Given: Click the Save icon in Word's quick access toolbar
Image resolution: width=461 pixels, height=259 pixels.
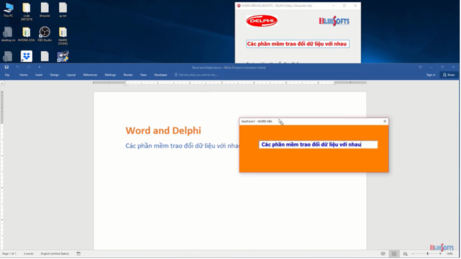Looking at the screenshot, I should [x=7, y=67].
